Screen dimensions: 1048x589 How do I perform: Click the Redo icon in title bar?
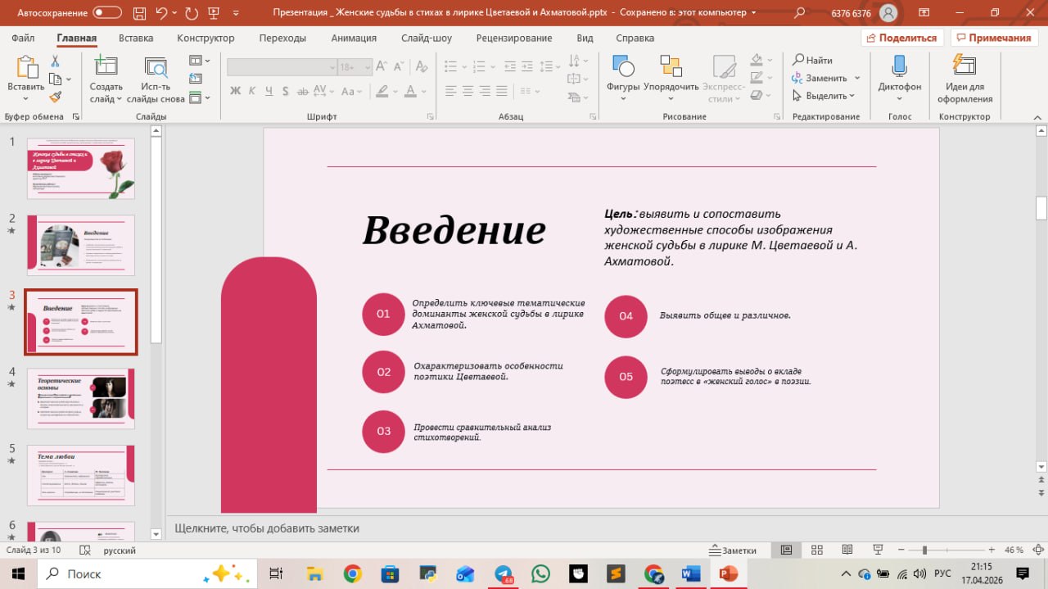192,13
